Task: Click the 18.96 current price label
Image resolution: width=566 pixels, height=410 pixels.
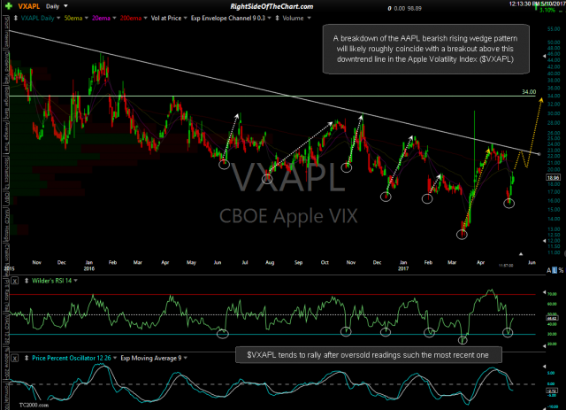Action: pyautogui.click(x=553, y=177)
